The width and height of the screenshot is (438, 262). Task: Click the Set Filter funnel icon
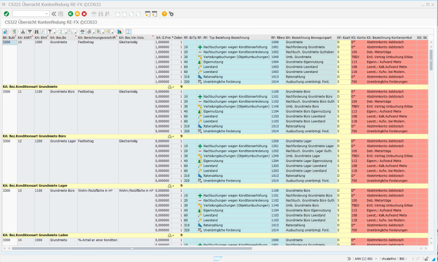(50, 31)
